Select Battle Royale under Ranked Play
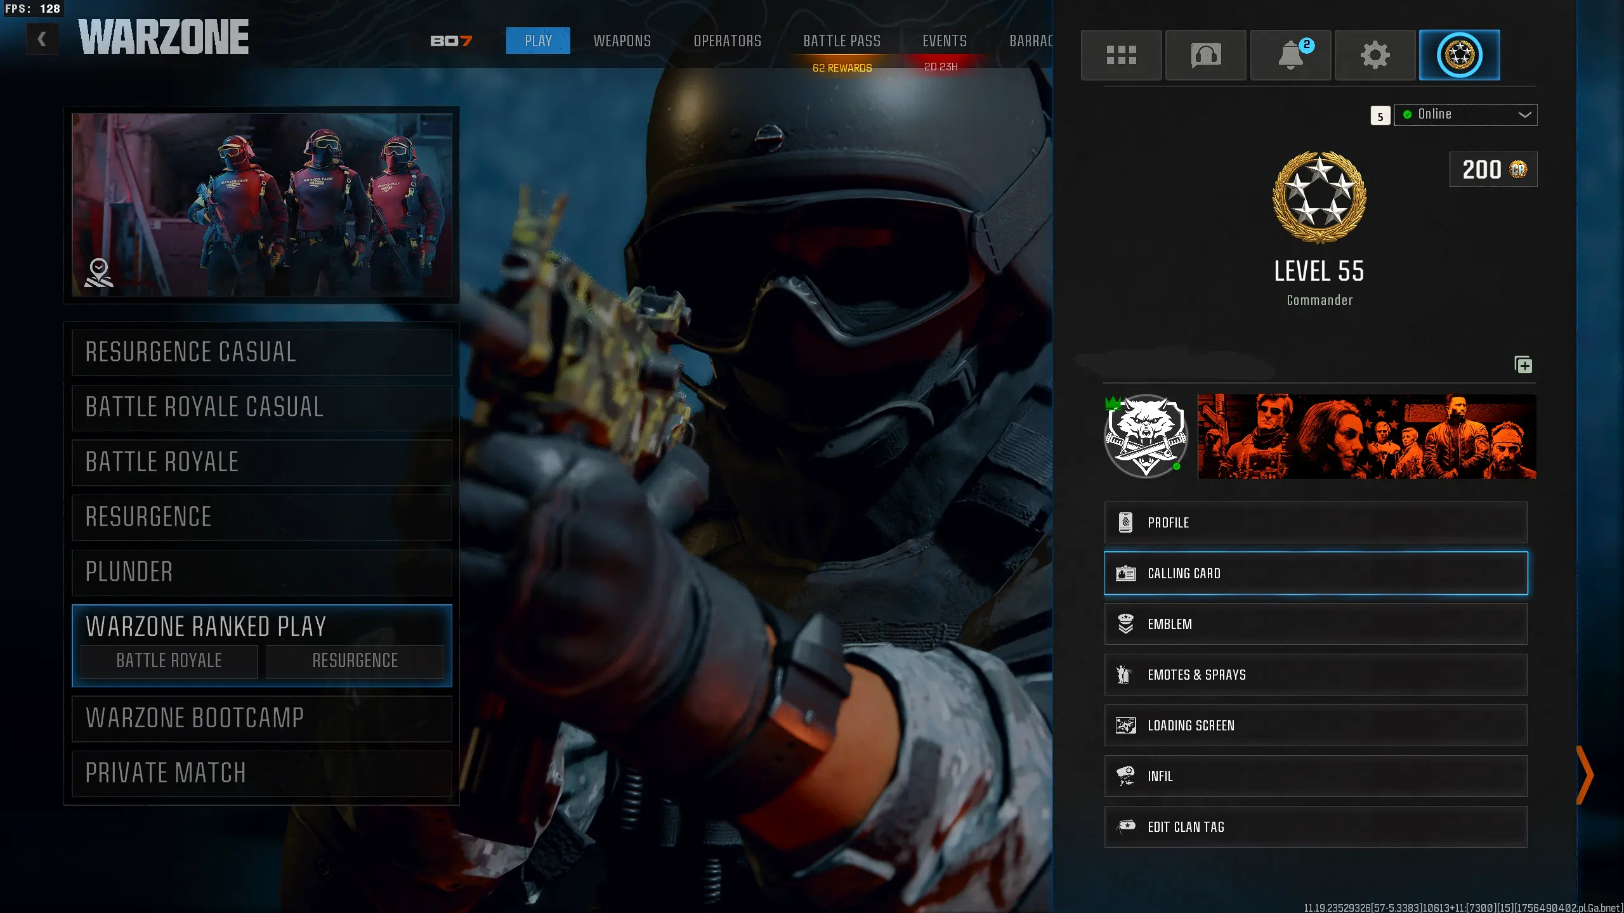1624x913 pixels. (169, 661)
